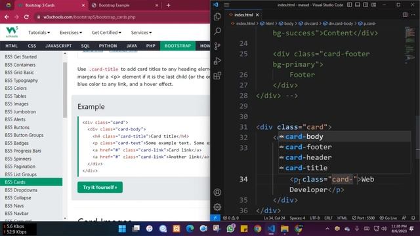Open Microsoft Edge from the taskbar

[190, 229]
